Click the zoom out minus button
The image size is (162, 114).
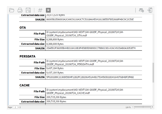click(133, 107)
